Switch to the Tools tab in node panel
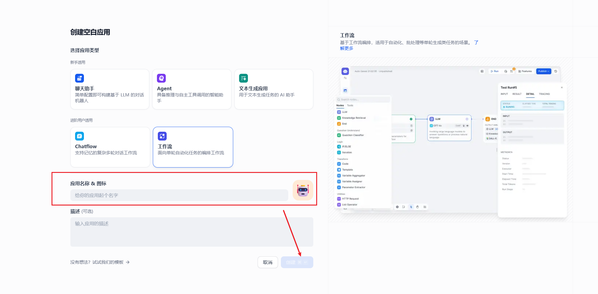598x294 pixels. click(x=350, y=105)
